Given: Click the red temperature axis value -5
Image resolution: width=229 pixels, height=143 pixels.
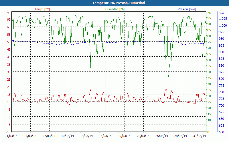Looking at the screenshot, I should coord(9,125).
